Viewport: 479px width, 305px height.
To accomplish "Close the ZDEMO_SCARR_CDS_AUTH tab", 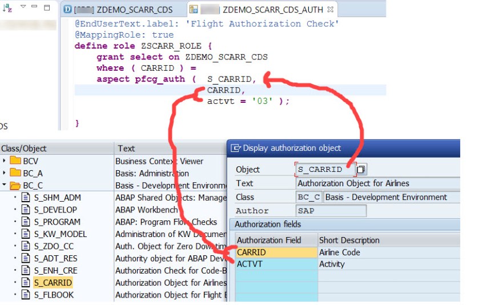I will point(330,10).
